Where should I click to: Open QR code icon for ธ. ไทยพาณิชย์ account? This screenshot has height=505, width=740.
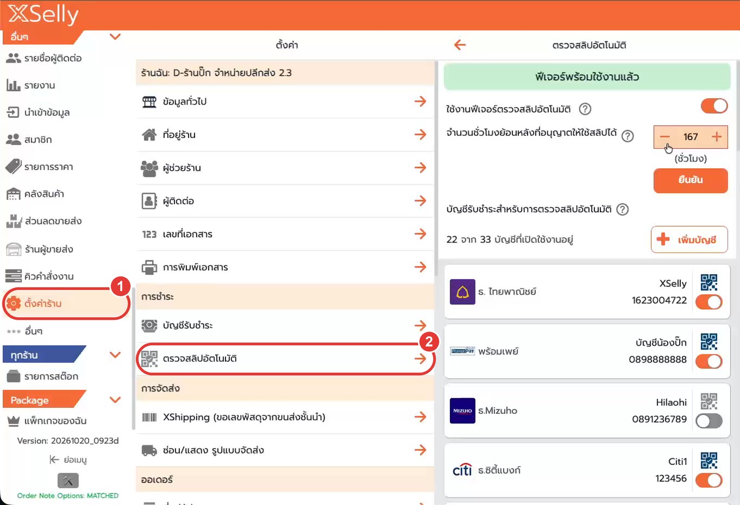click(x=708, y=282)
